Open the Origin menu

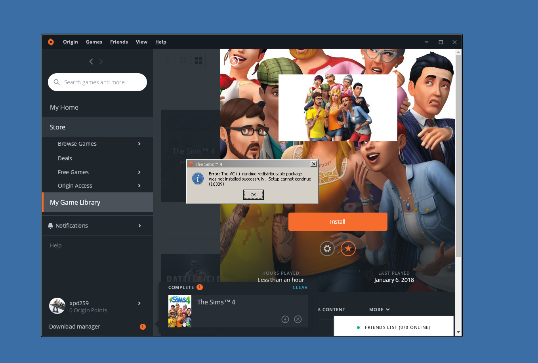70,42
